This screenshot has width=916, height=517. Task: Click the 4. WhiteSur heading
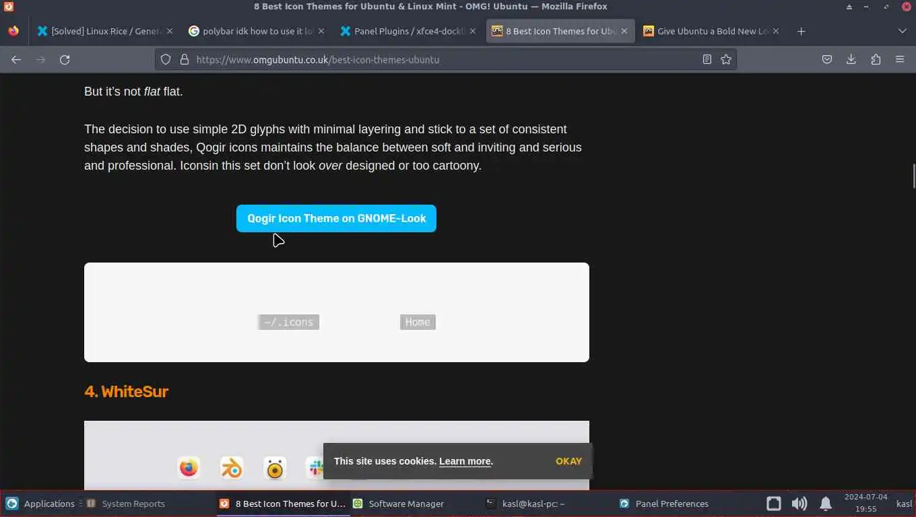pos(126,391)
